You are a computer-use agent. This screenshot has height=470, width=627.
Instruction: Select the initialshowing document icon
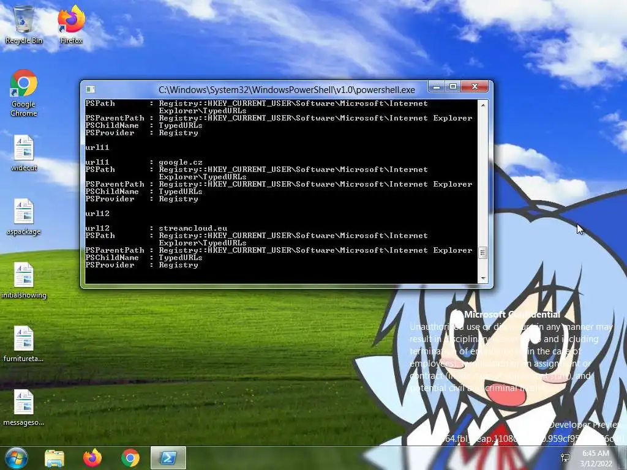(x=24, y=280)
